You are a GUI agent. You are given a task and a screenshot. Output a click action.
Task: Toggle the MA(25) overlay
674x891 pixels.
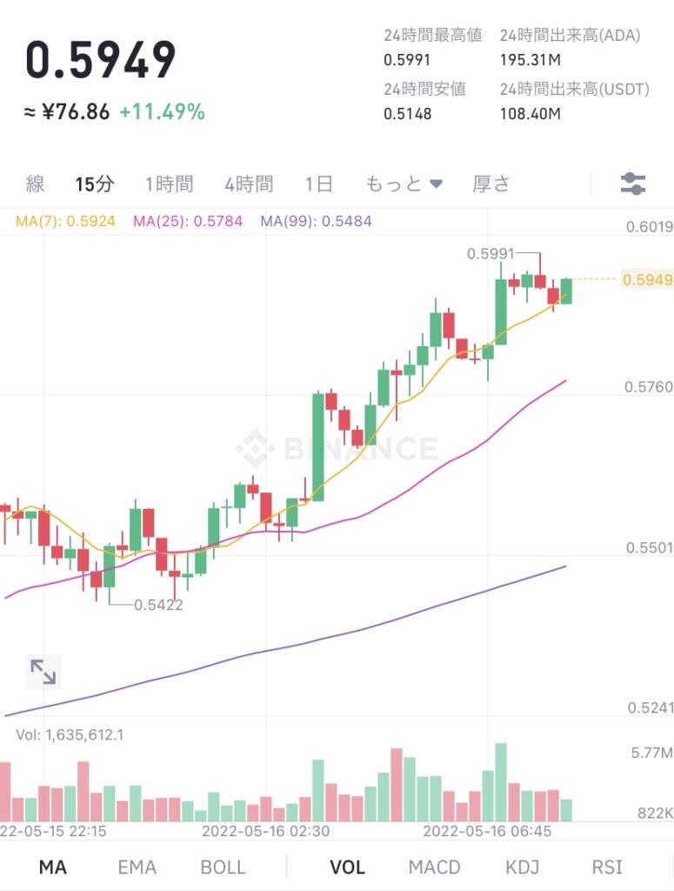coord(182,224)
